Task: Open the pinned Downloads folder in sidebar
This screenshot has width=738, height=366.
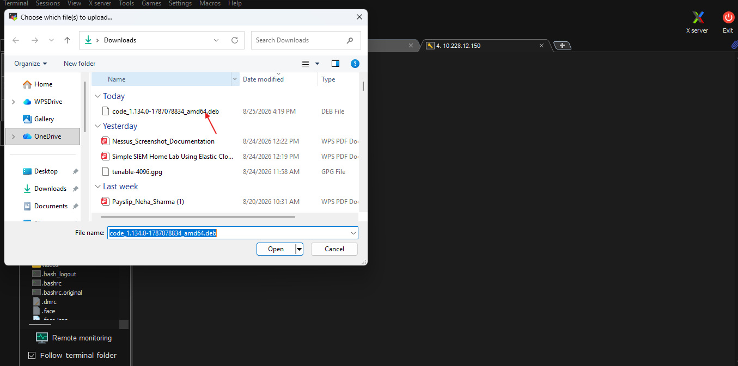Action: tap(50, 189)
